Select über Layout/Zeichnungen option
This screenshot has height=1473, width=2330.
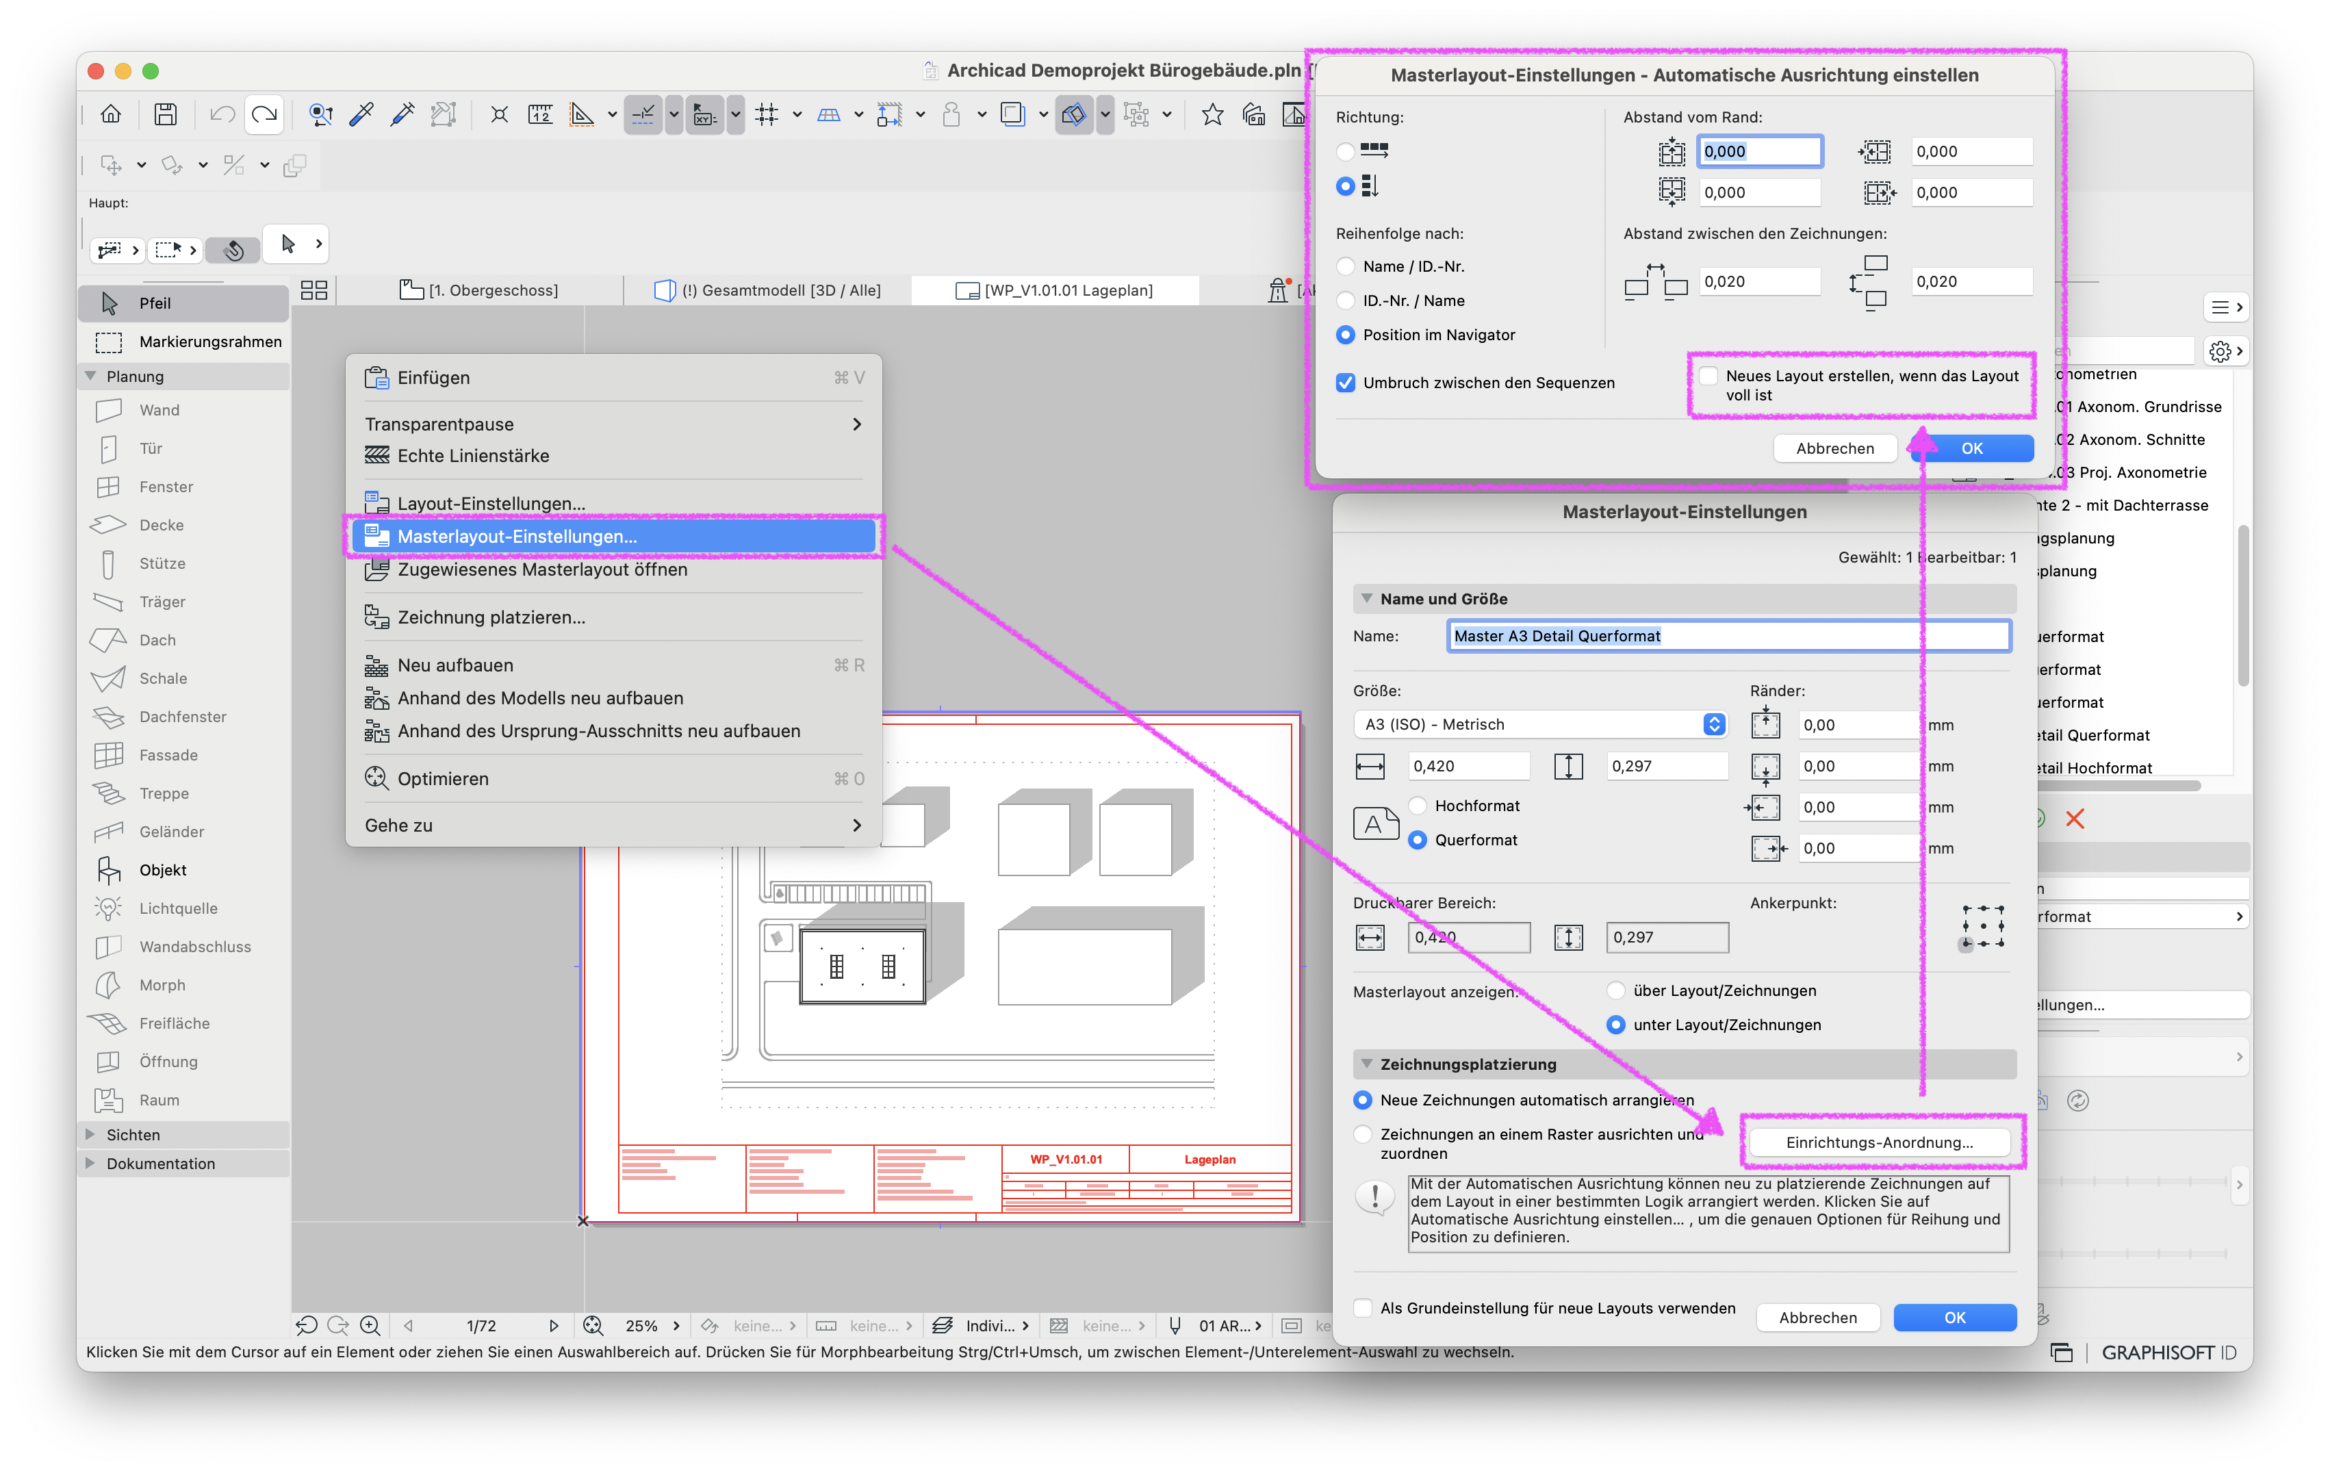1616,990
